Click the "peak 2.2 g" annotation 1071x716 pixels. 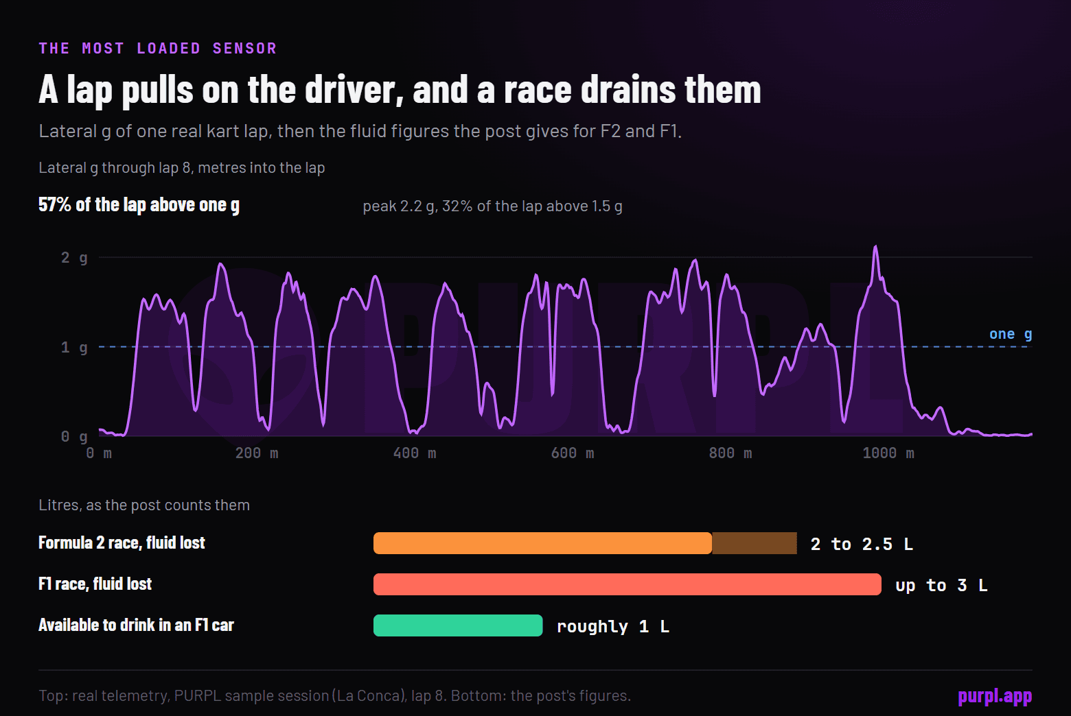[492, 206]
